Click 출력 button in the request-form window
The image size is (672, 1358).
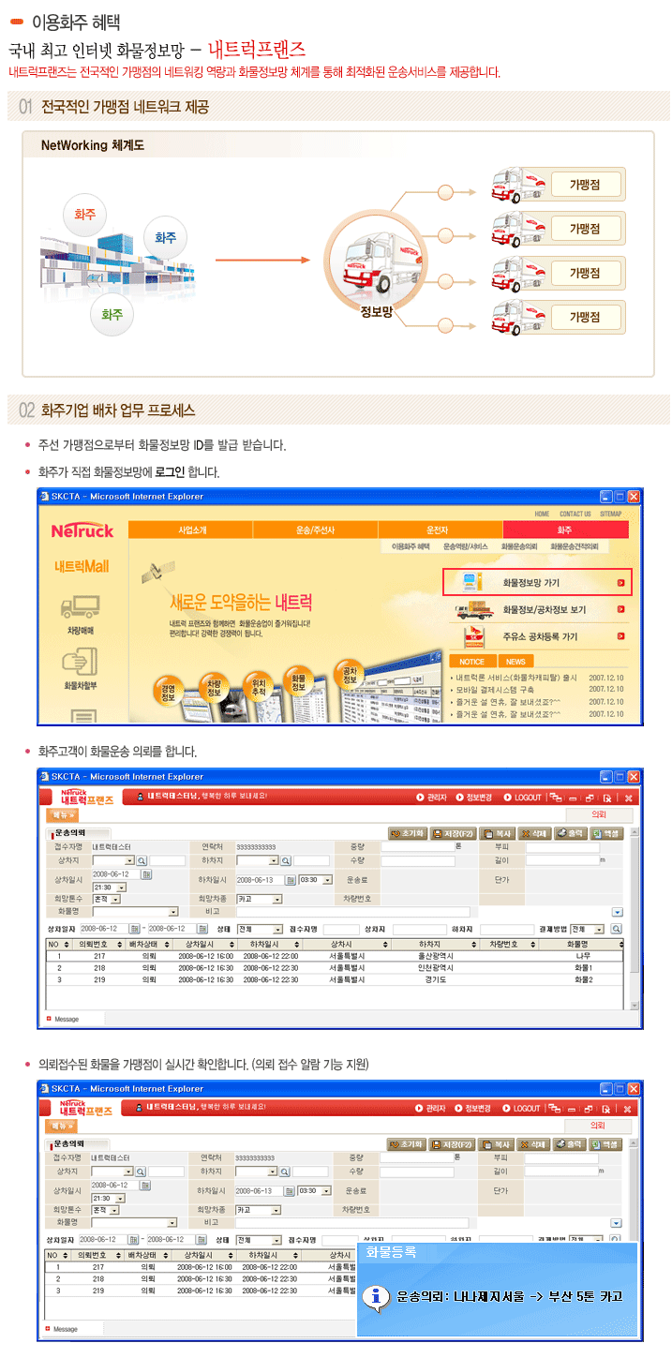pos(570,833)
